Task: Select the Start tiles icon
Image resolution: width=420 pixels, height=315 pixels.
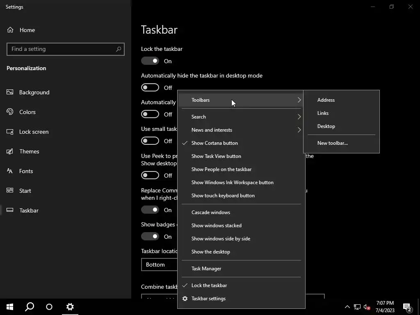Action: [10, 190]
